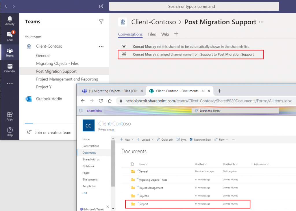Open Project Management and Reporting channel
This screenshot has height=211, width=296.
click(67, 79)
